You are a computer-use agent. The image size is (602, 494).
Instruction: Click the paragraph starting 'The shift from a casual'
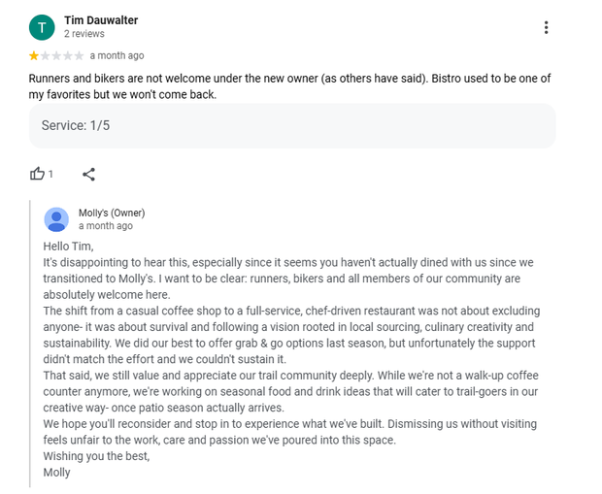[x=291, y=335]
